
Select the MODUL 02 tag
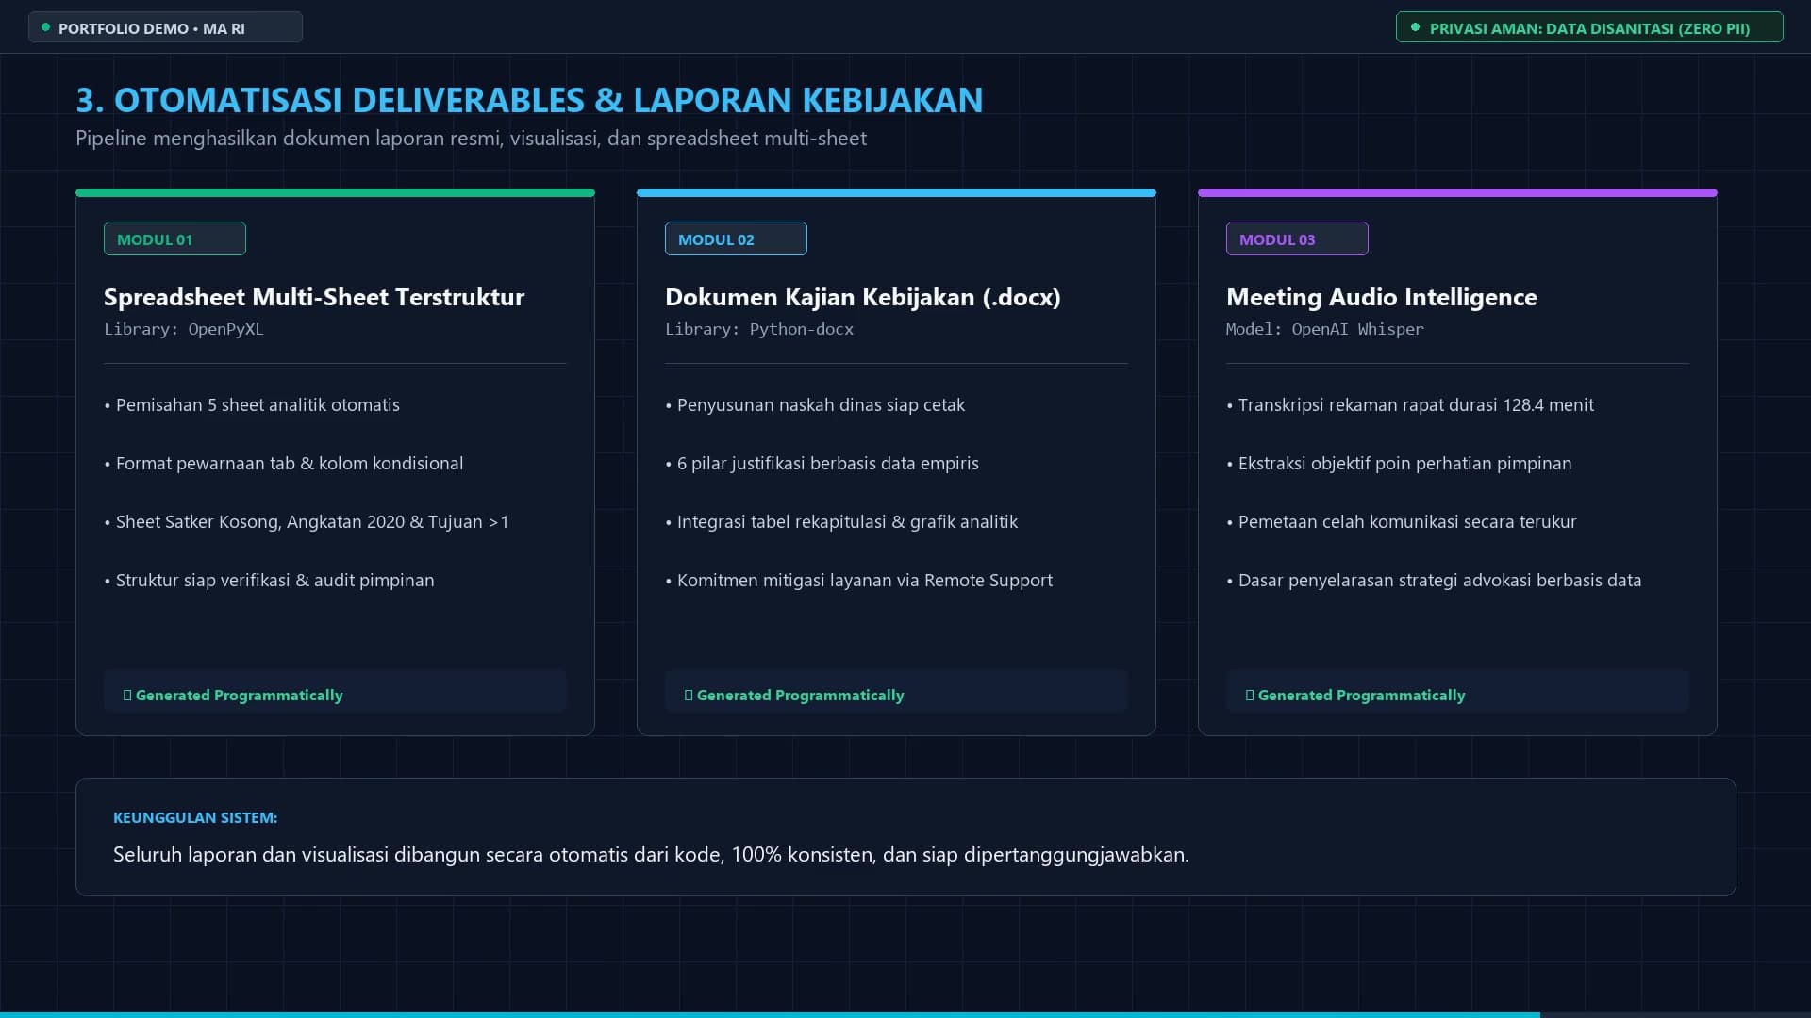pyautogui.click(x=736, y=238)
